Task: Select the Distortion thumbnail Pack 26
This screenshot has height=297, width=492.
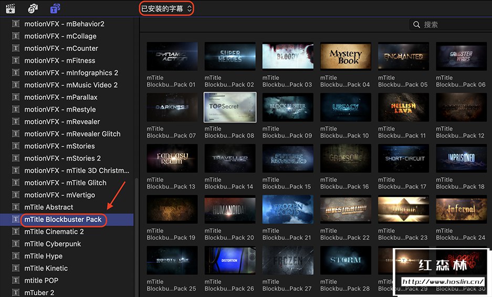Action: [230, 260]
